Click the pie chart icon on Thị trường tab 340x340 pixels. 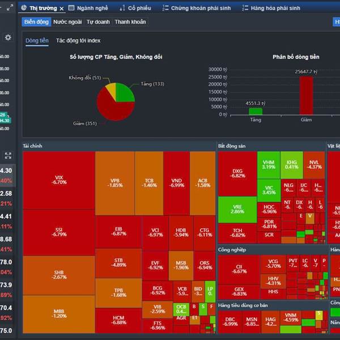[24, 8]
